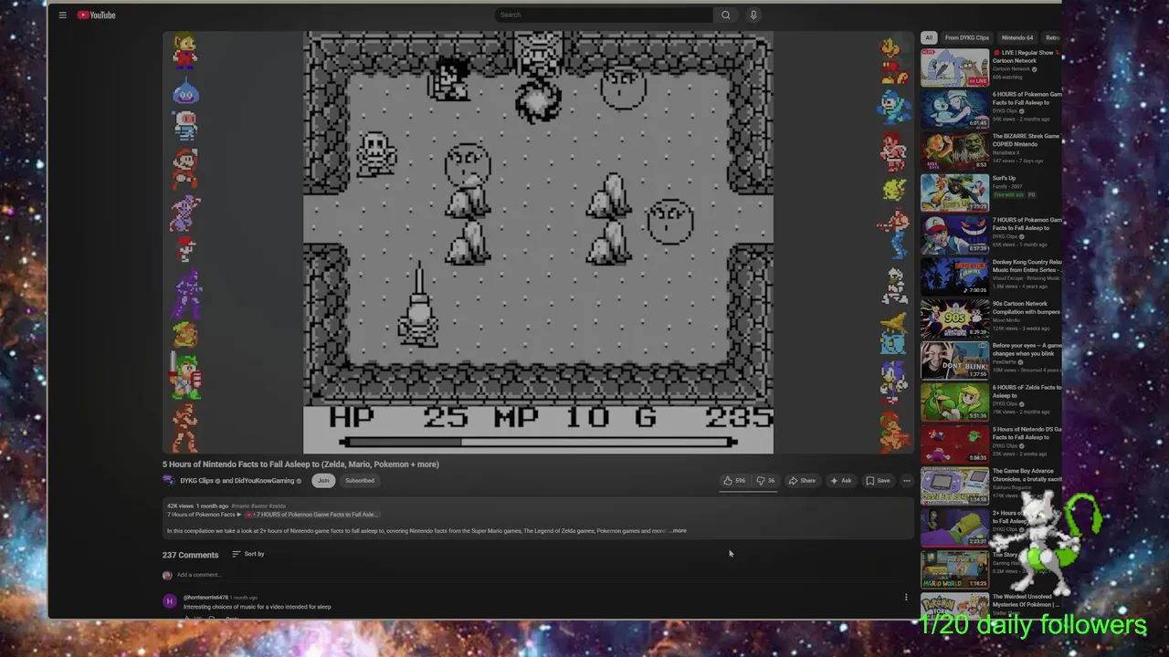Image resolution: width=1169 pixels, height=657 pixels.
Task: Open options for hortsnorris6478 comment
Action: (x=906, y=598)
